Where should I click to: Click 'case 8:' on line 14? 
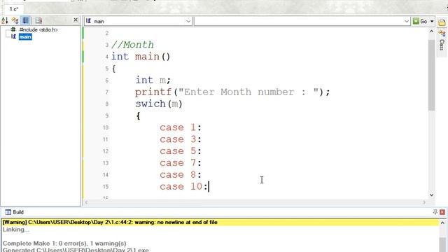point(181,175)
